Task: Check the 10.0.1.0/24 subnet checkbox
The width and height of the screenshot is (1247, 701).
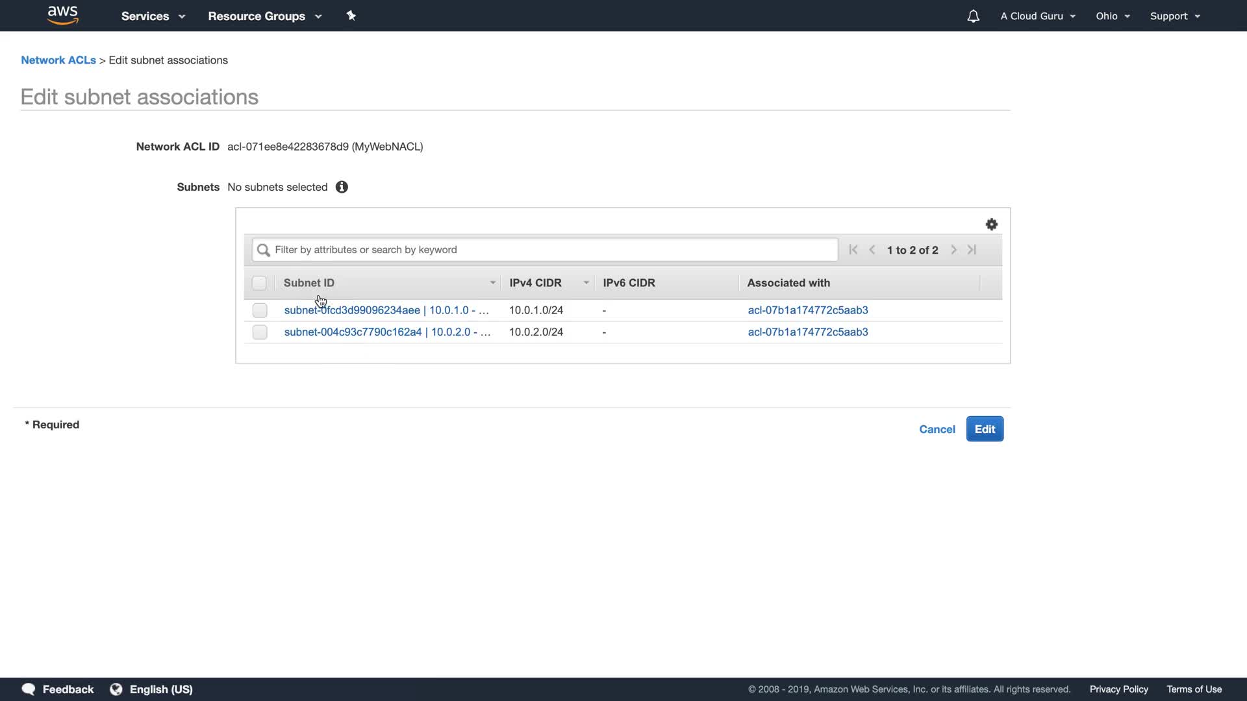Action: pos(260,310)
